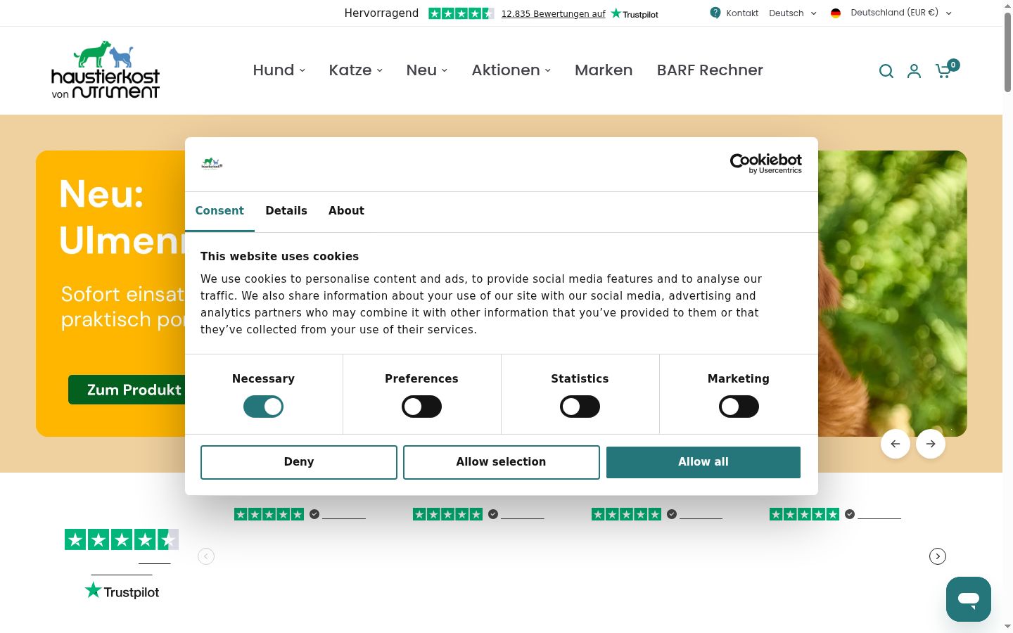Switch to the Consent tab

point(219,211)
